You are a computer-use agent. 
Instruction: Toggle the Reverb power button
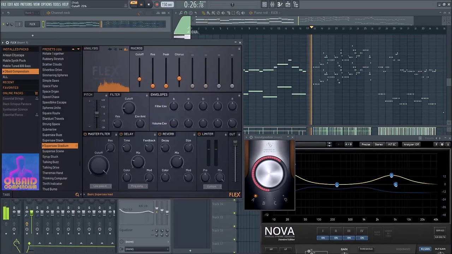pyautogui.click(x=160, y=134)
